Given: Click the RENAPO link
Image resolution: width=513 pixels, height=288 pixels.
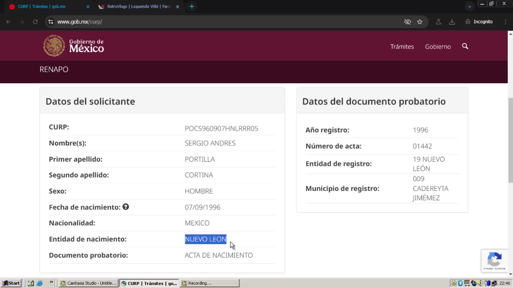Looking at the screenshot, I should [x=54, y=69].
